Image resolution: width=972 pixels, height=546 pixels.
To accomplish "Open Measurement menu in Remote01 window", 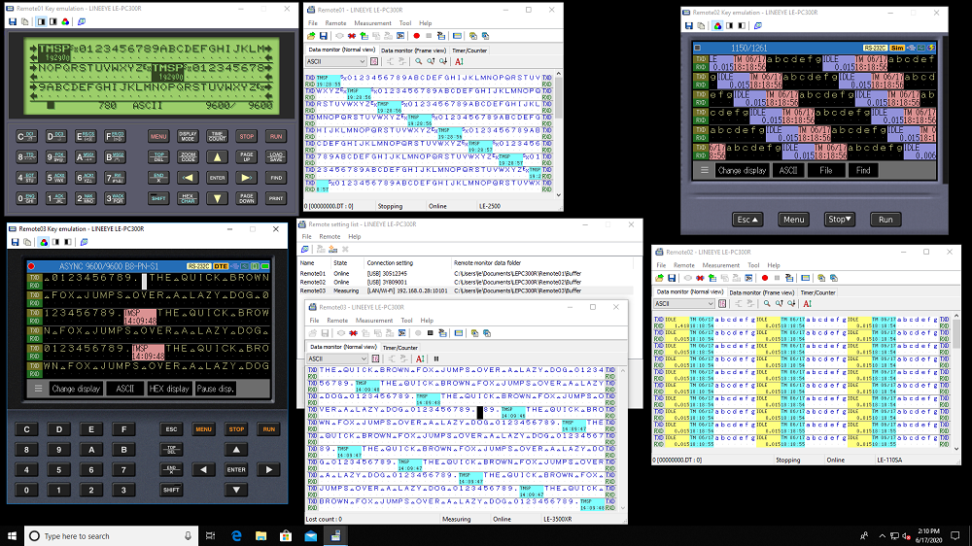I will [x=372, y=23].
